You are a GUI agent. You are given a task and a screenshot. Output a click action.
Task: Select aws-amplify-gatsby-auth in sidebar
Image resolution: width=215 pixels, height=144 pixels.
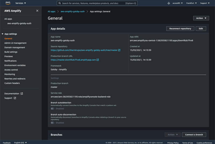click(19, 23)
